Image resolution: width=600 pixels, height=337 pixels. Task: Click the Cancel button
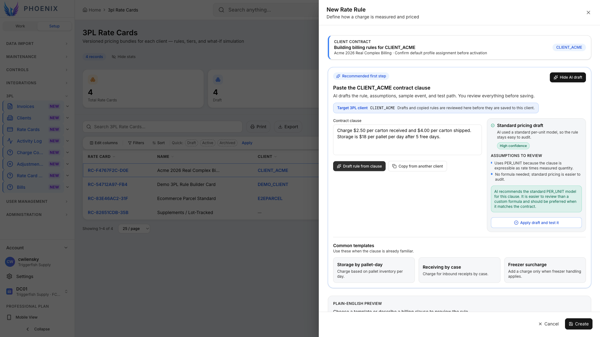click(x=548, y=324)
